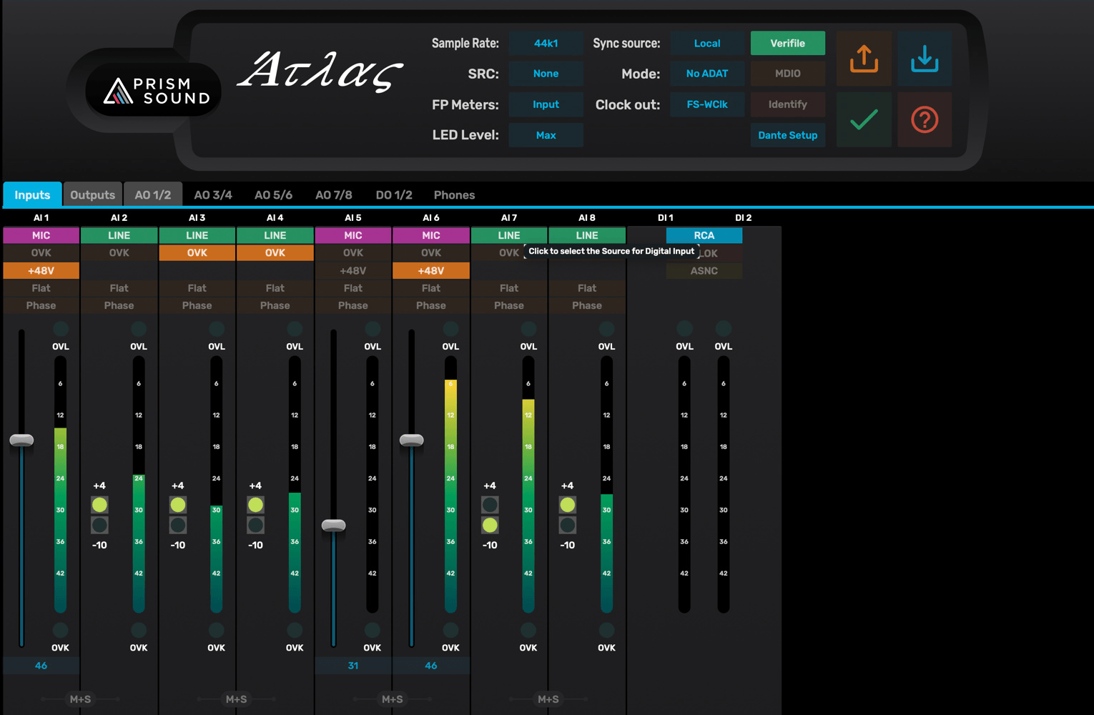Toggle OVK overkiller on AI 1
The width and height of the screenshot is (1094, 715).
click(x=41, y=253)
